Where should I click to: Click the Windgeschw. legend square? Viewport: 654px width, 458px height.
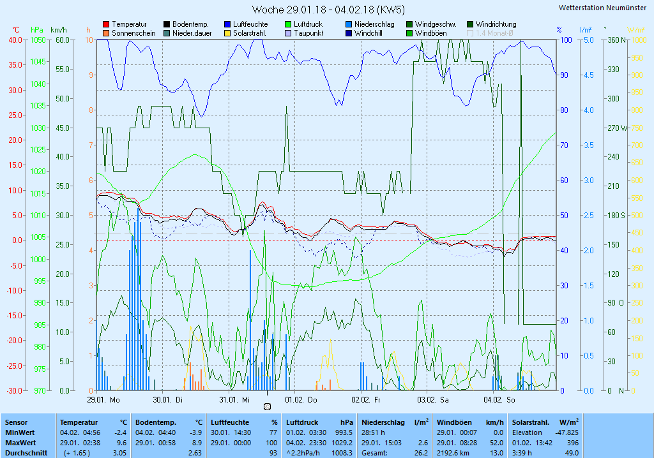[409, 24]
